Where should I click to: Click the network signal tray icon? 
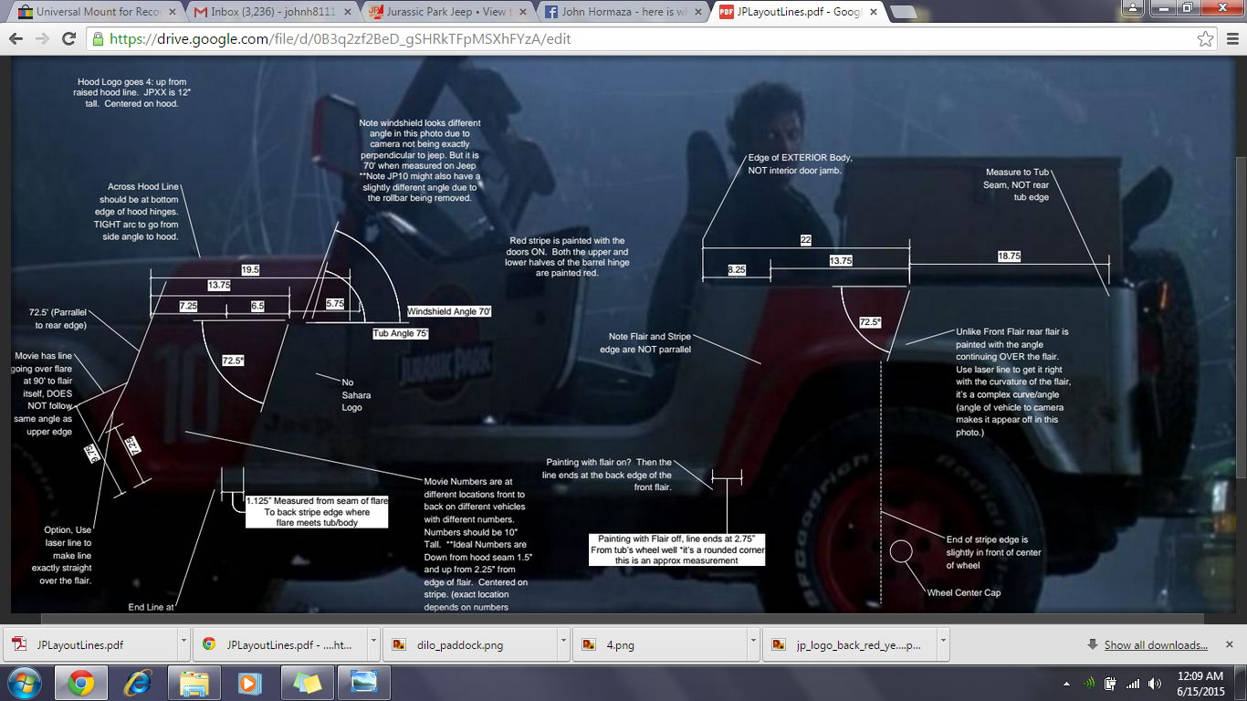click(1133, 684)
